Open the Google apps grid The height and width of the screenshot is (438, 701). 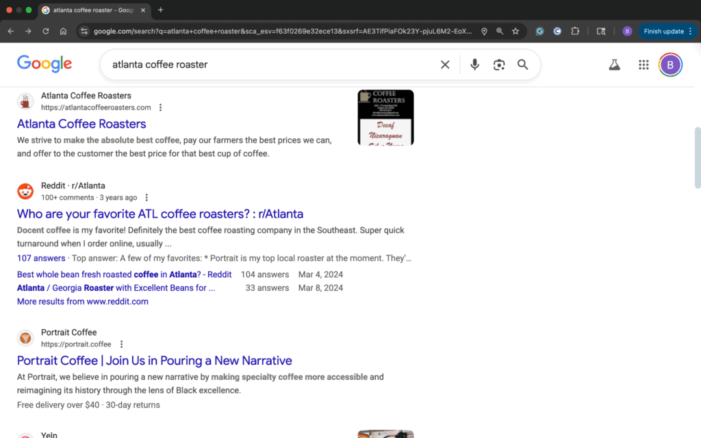643,64
